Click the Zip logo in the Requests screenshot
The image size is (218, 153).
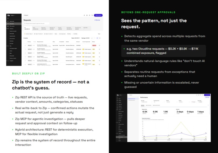point(8,15)
